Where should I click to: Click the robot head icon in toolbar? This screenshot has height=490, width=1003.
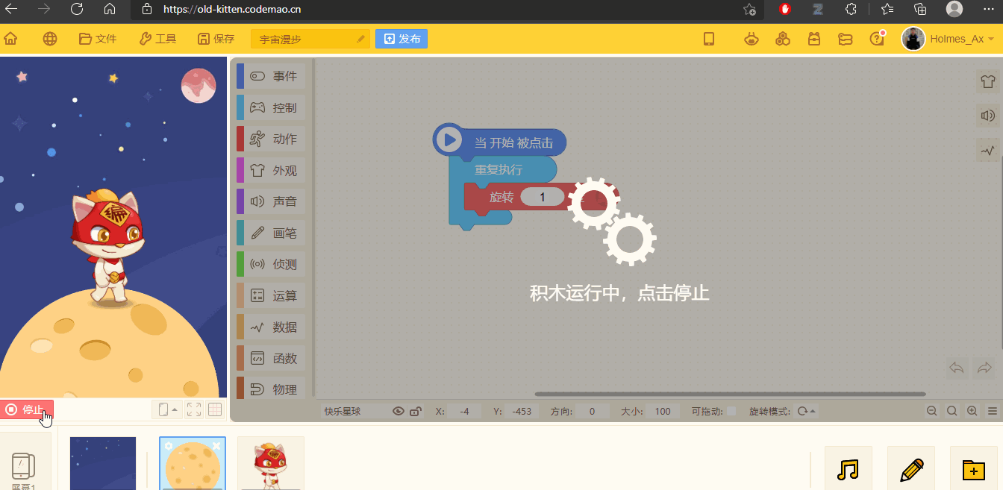coord(752,39)
